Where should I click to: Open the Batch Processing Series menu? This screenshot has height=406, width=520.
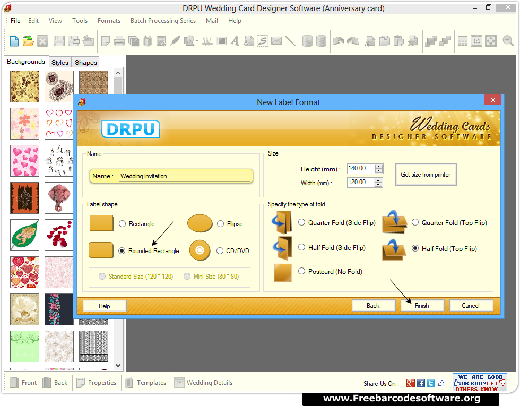pyautogui.click(x=163, y=21)
